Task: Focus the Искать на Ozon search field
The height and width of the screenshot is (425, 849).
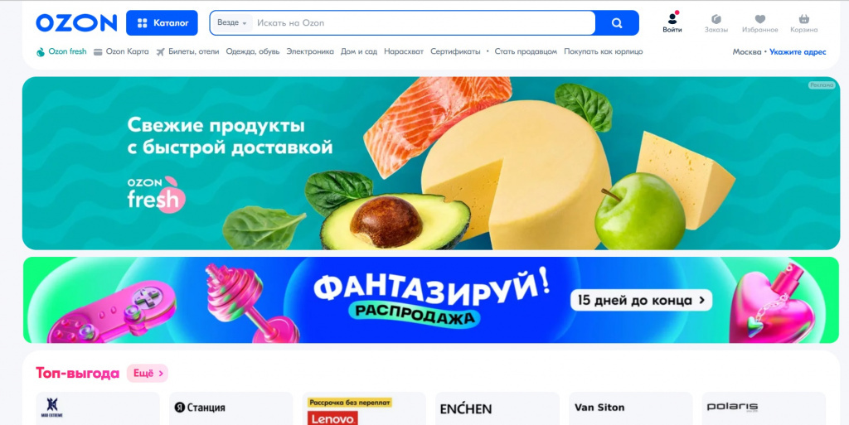Action: (424, 22)
